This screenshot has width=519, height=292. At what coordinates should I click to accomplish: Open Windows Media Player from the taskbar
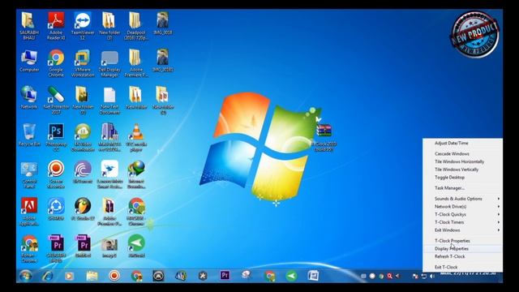69,276
